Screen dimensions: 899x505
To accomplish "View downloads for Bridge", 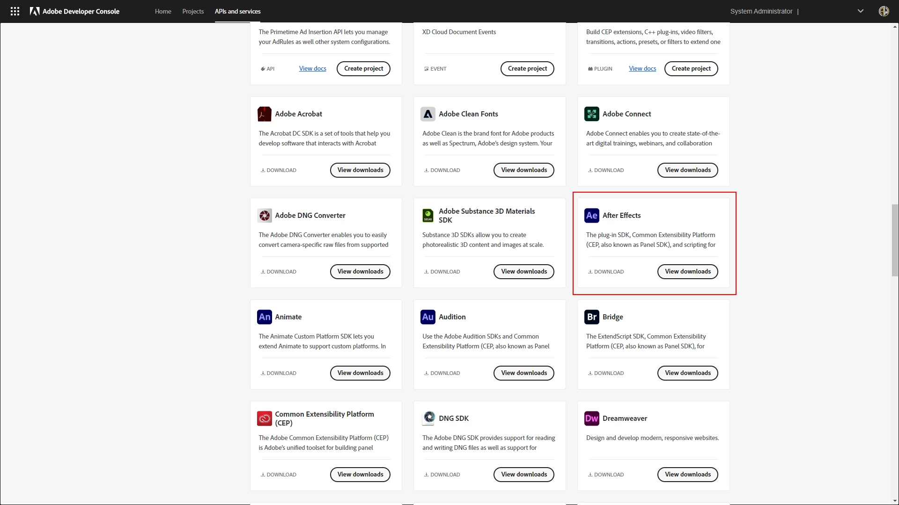I will pyautogui.click(x=688, y=373).
